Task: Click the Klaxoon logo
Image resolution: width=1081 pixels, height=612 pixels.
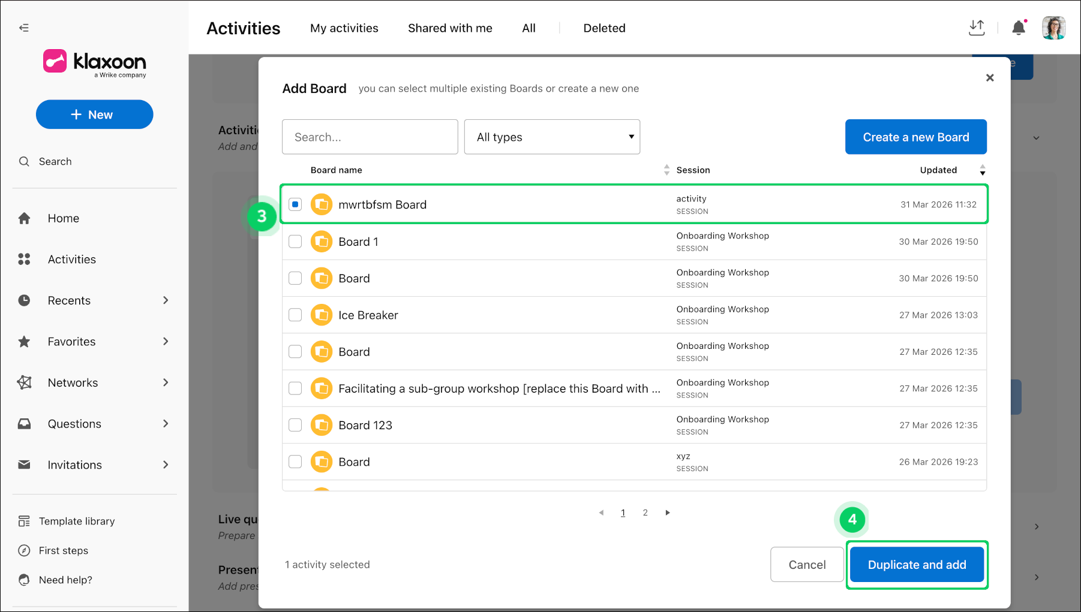Action: tap(95, 63)
